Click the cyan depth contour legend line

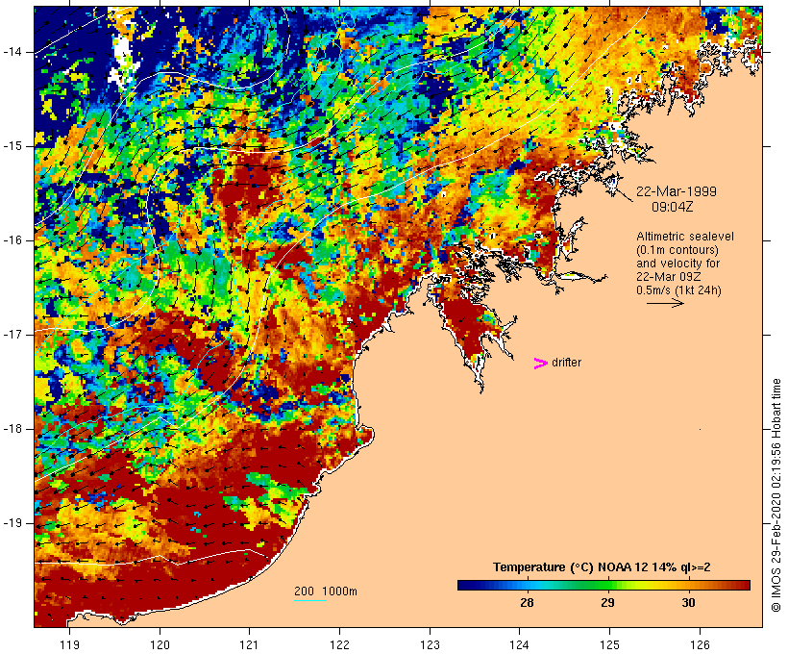tap(310, 600)
